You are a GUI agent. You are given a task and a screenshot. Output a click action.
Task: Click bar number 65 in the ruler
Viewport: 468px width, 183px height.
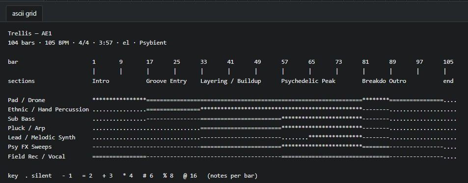pyautogui.click(x=312, y=62)
